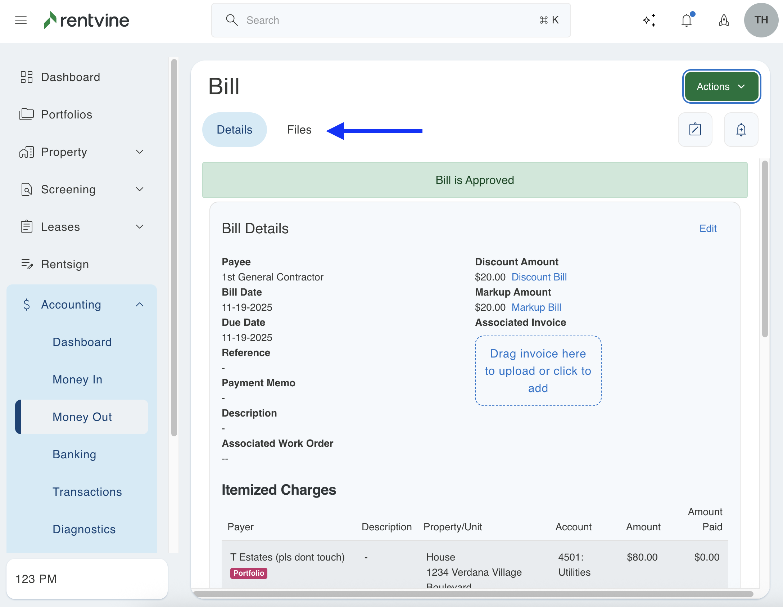
Task: Open the Portfolios sidebar item
Action: (67, 114)
